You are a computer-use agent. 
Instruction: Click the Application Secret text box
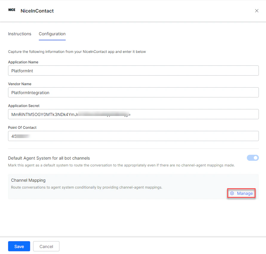tap(133, 114)
